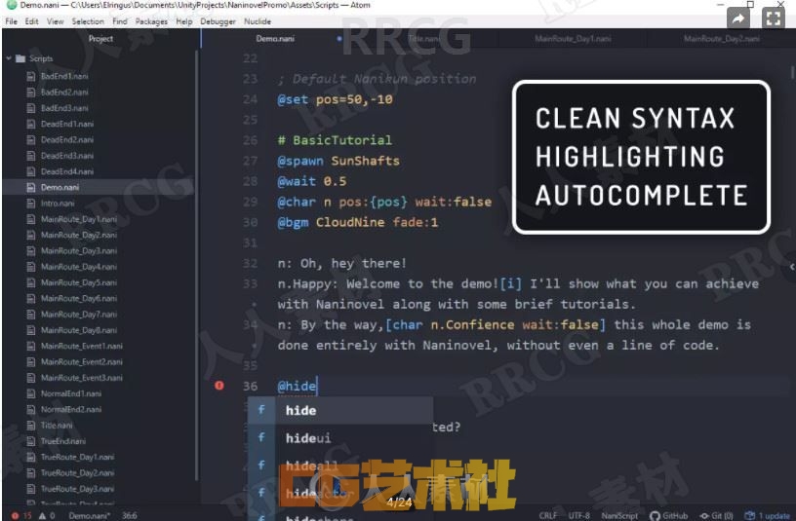Open the File menu
796x521 pixels.
(11, 21)
